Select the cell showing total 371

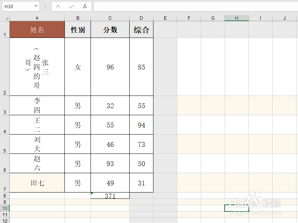(x=110, y=195)
